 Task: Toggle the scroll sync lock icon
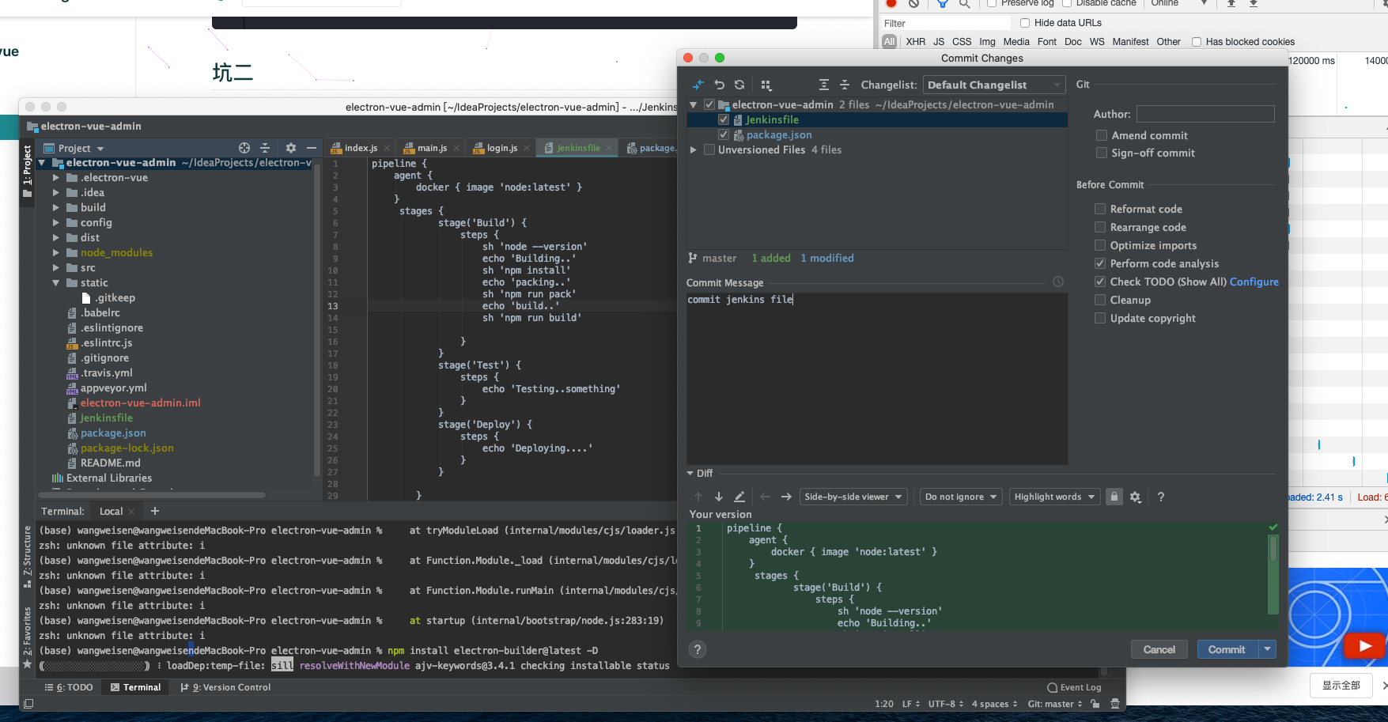[x=1114, y=497]
